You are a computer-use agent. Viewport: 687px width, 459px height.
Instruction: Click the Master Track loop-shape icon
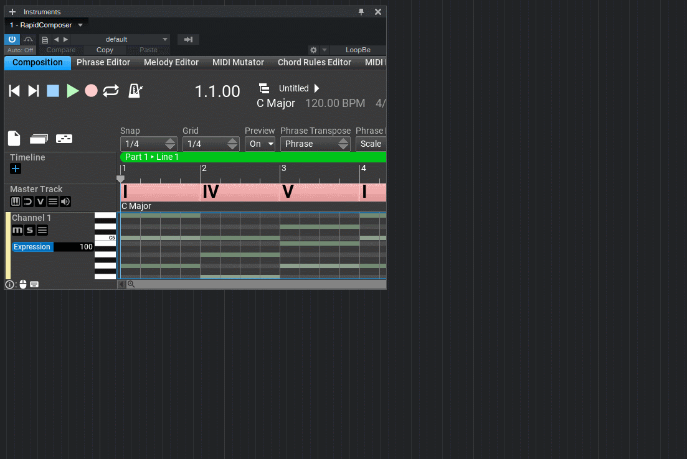27,202
